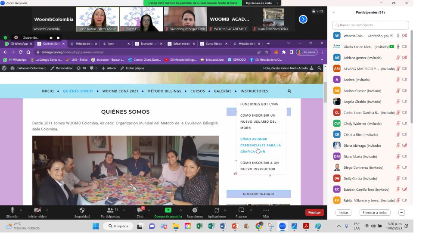Open Opciones de vista dropdown

(x=262, y=3)
